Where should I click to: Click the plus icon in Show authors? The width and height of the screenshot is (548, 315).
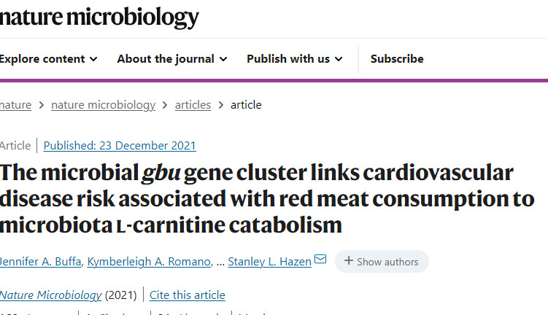click(349, 260)
